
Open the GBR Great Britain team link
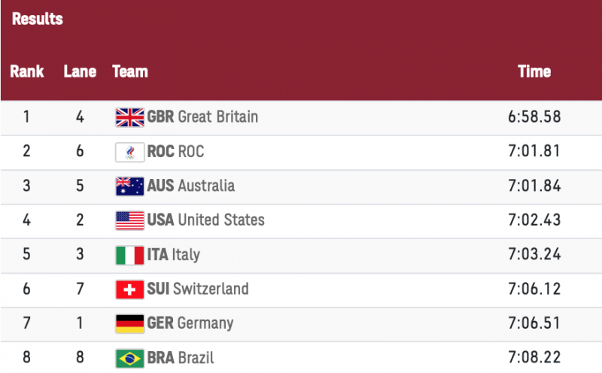(x=202, y=117)
